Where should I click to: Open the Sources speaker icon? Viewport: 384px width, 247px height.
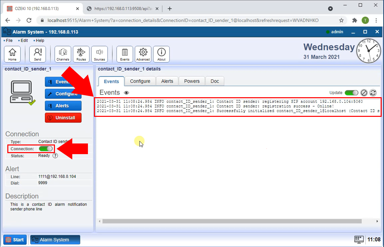pyautogui.click(x=100, y=54)
